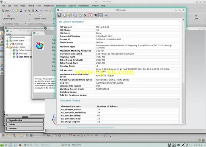Click the copy pages icon in Information toolbar
This screenshot has width=206, height=147.
tap(75, 15)
